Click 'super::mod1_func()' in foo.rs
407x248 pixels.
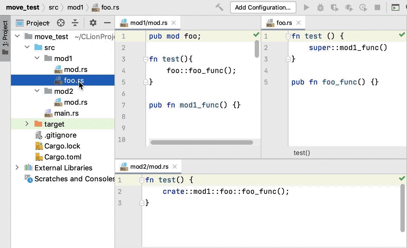[x=348, y=48]
